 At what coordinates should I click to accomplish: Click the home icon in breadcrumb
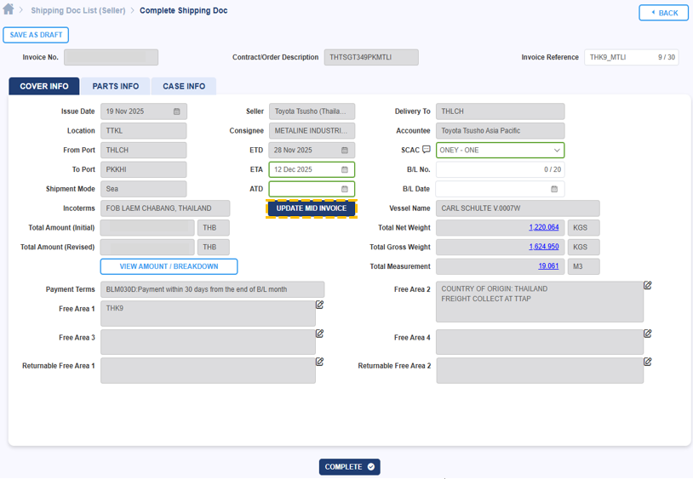(9, 10)
